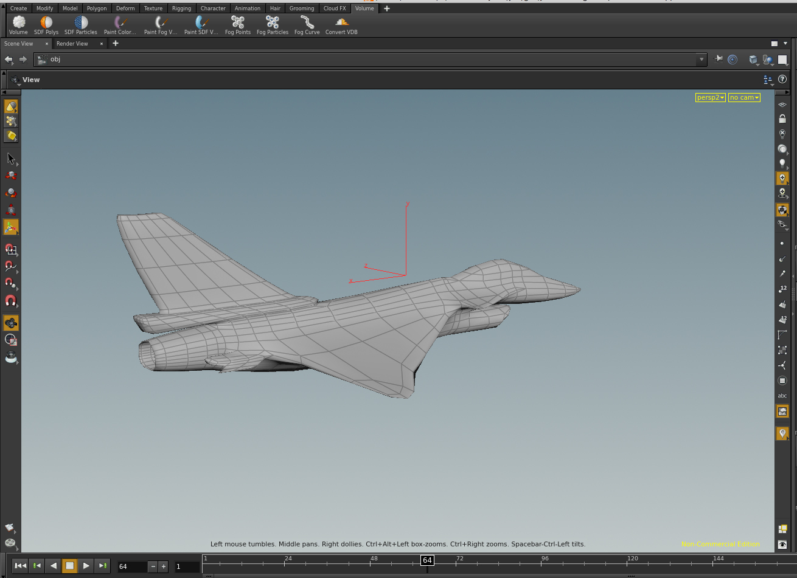
Task: Click the SDF Particles shelf tool
Action: tap(81, 24)
